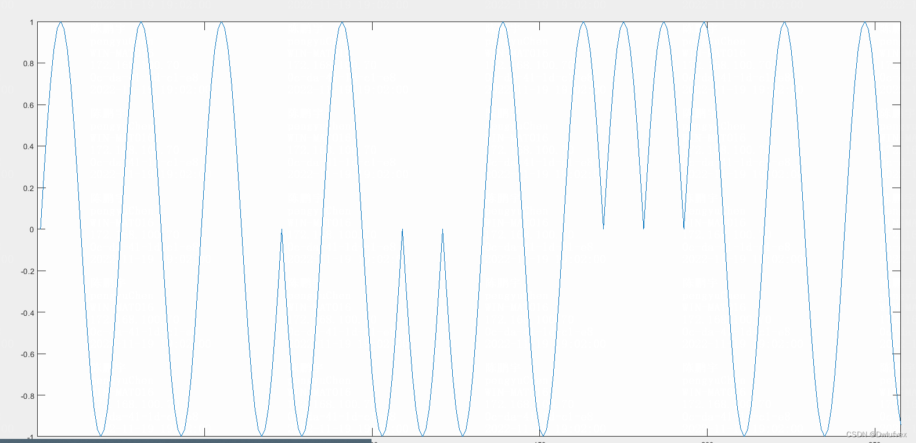Image resolution: width=916 pixels, height=443 pixels.
Task: Click the y-axis tick label 0.6
Action: (x=28, y=105)
